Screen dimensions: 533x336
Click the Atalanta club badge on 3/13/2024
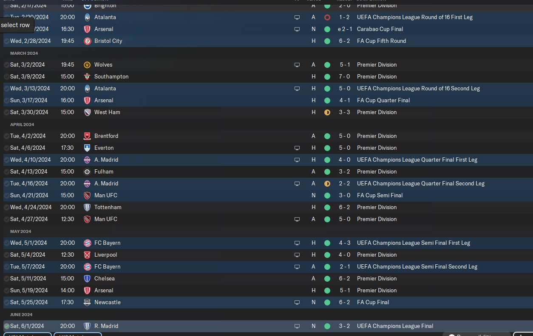[87, 89]
